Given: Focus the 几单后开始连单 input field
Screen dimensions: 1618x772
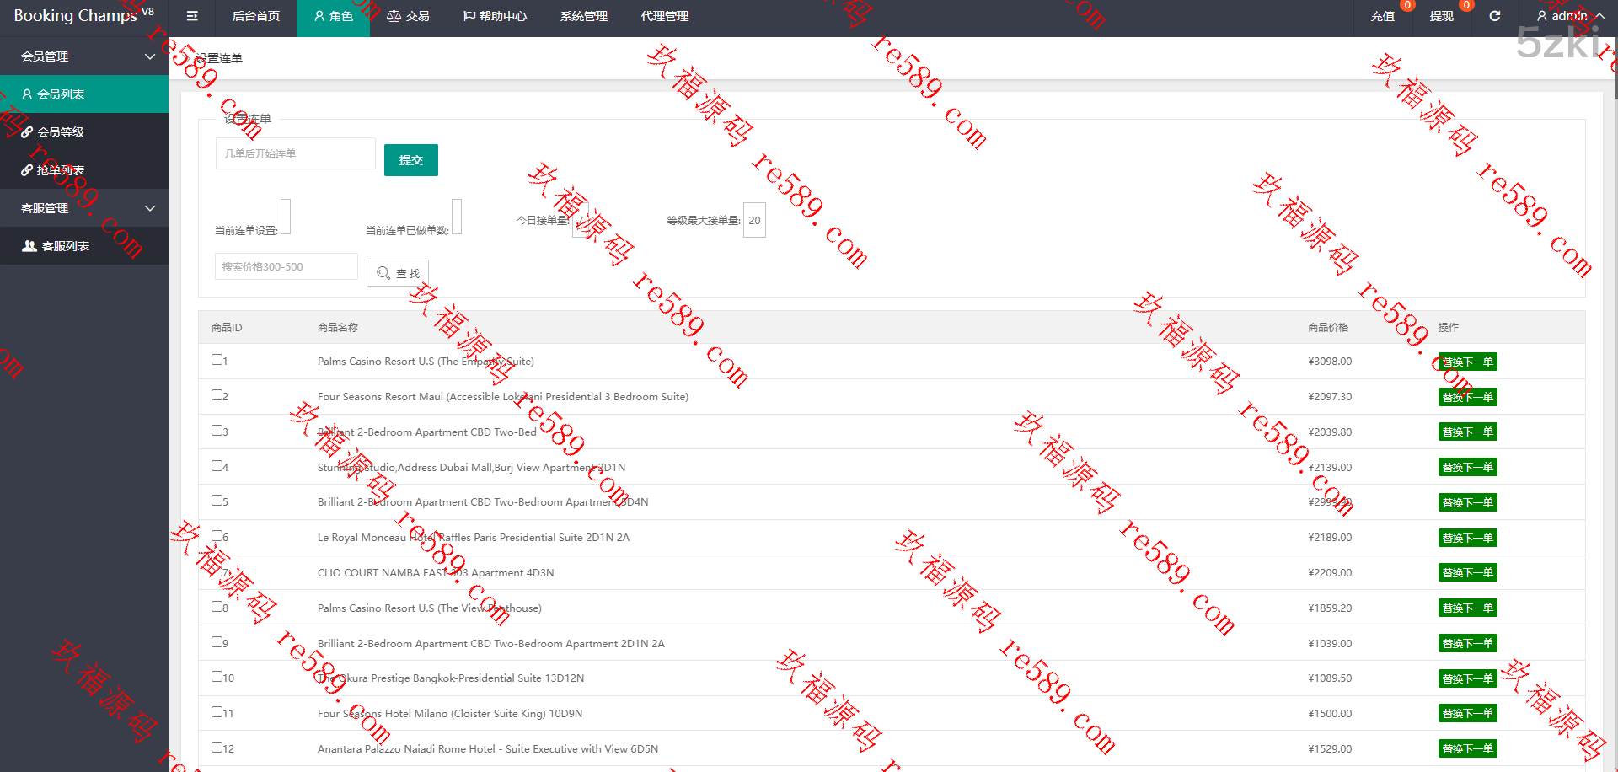Looking at the screenshot, I should [x=295, y=153].
